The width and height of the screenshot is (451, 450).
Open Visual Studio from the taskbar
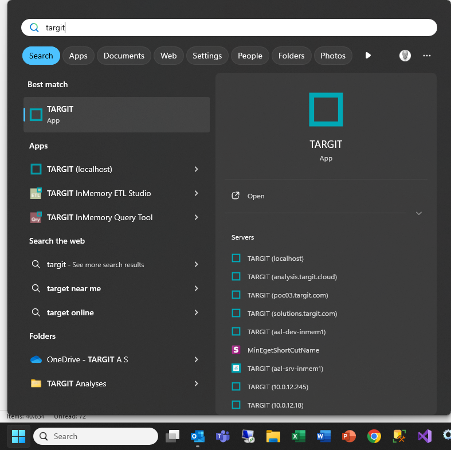(425, 436)
